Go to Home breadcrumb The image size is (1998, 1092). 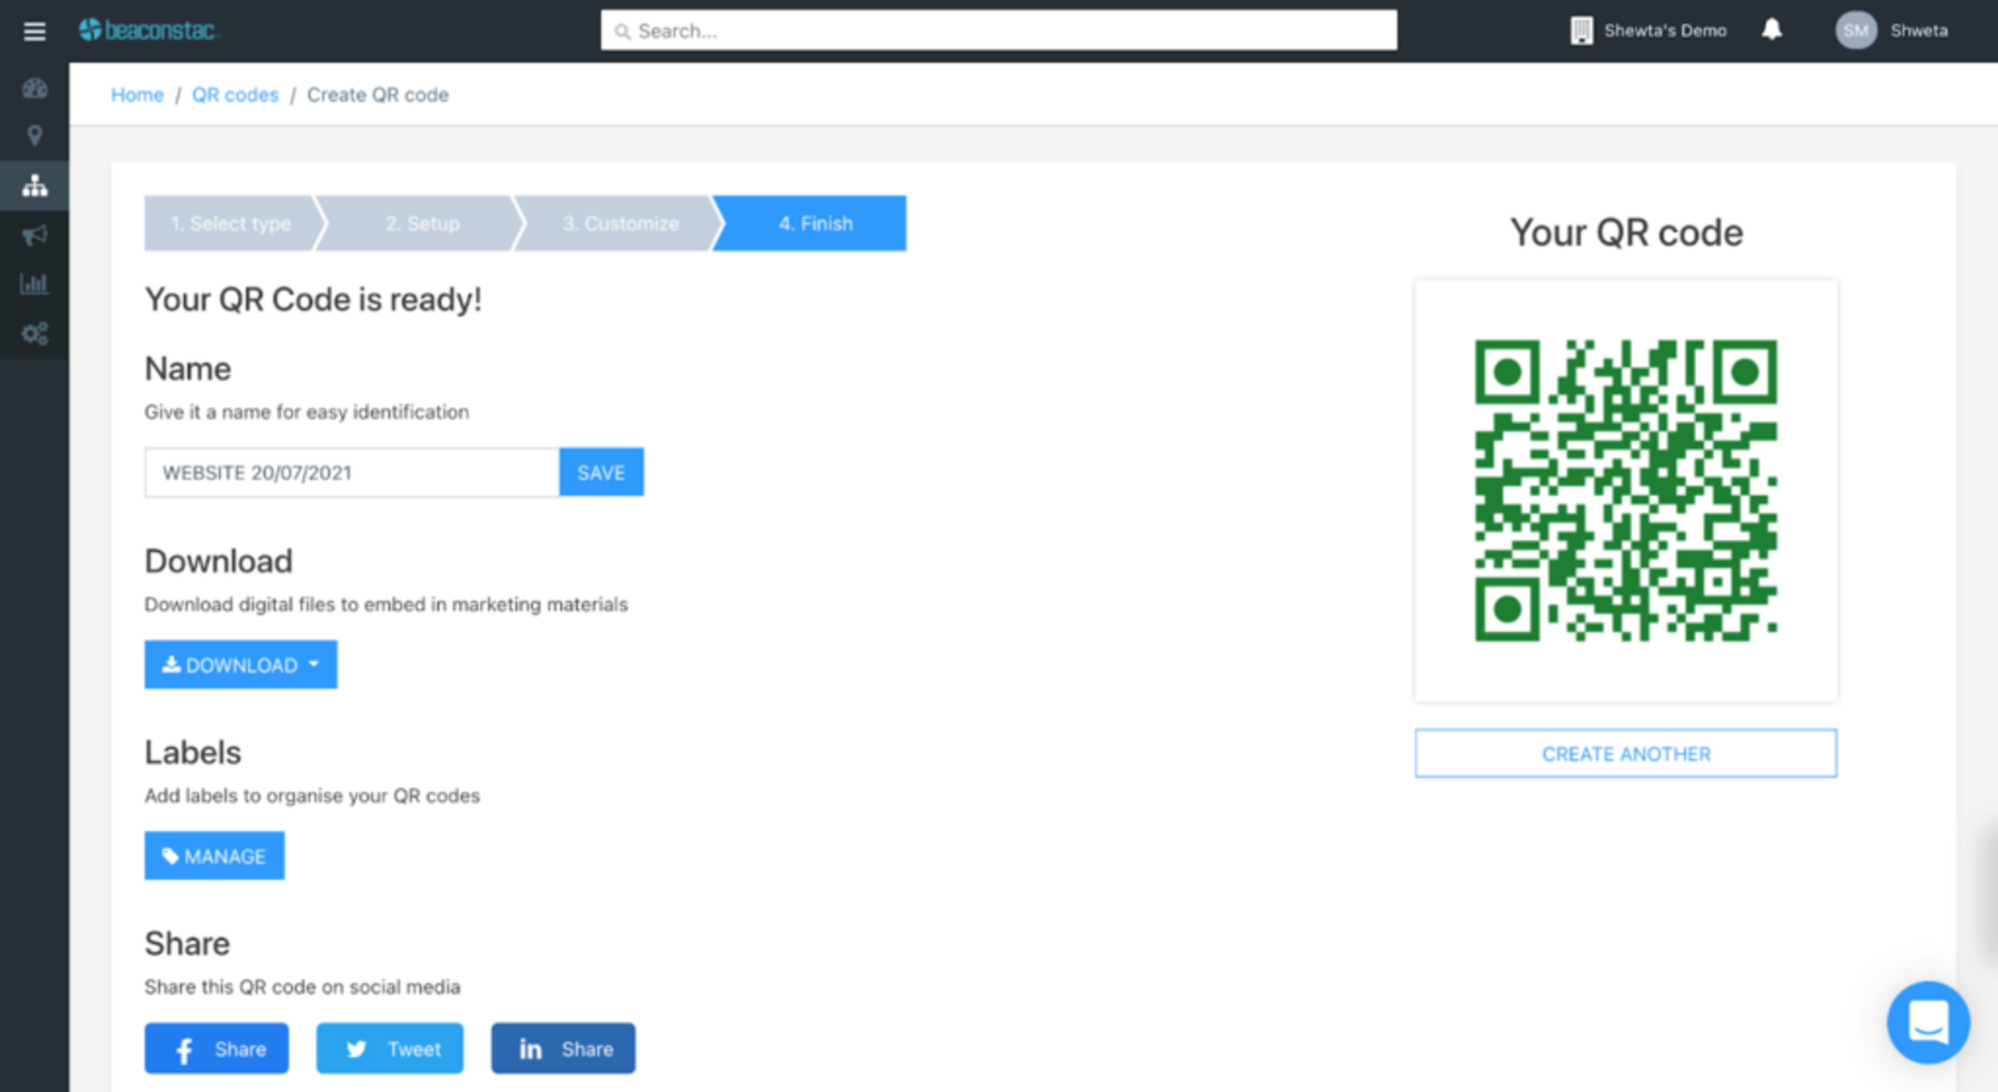click(137, 95)
